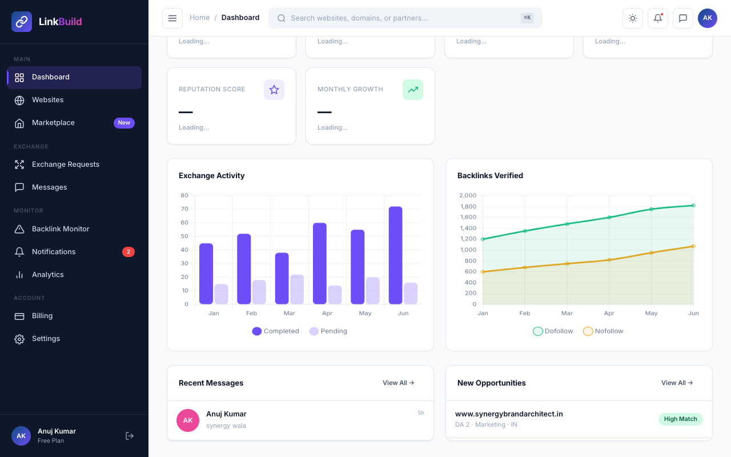Open the Anuj Kumar synergy wala message
The height and width of the screenshot is (457, 731).
click(300, 420)
